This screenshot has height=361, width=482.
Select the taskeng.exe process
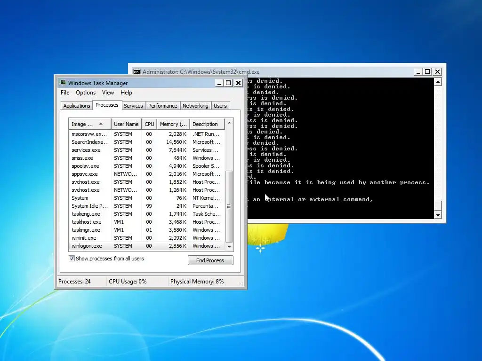click(147, 214)
